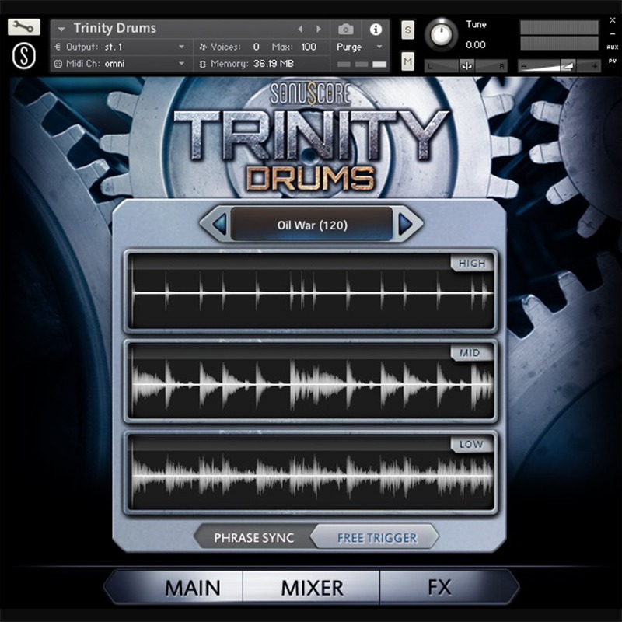Minimize the instrument with the minus icon
The width and height of the screenshot is (622, 622).
click(x=613, y=34)
